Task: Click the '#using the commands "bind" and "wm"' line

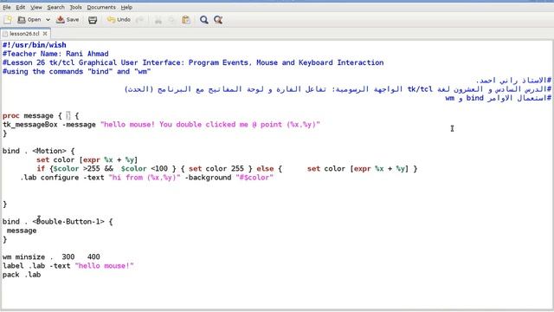Action: [x=77, y=71]
